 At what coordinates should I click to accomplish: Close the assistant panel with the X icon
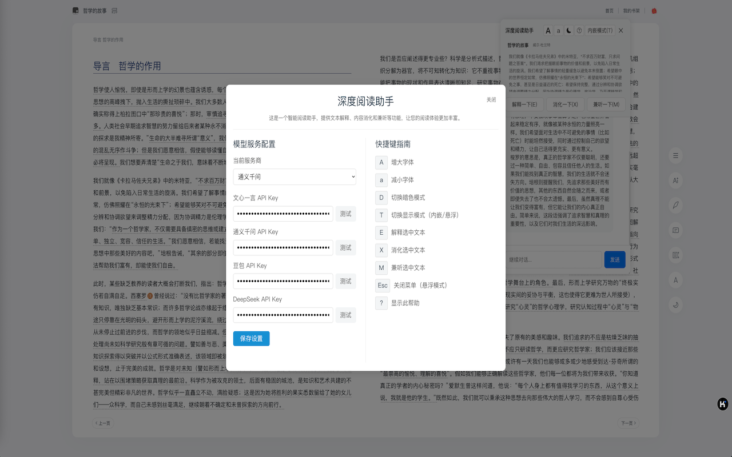pos(621,31)
